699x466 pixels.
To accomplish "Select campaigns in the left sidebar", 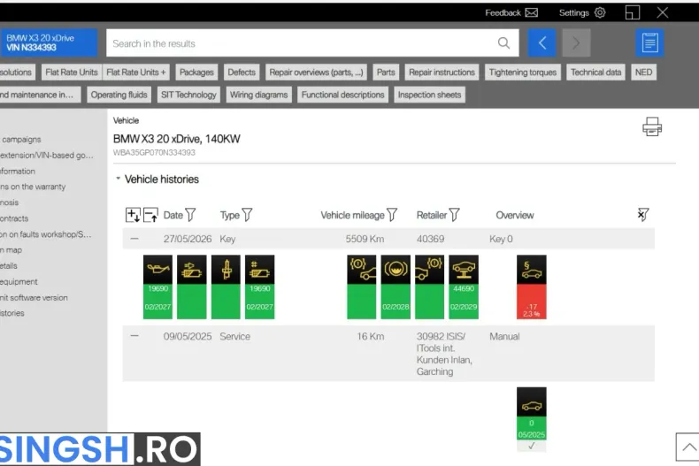I will (x=21, y=140).
